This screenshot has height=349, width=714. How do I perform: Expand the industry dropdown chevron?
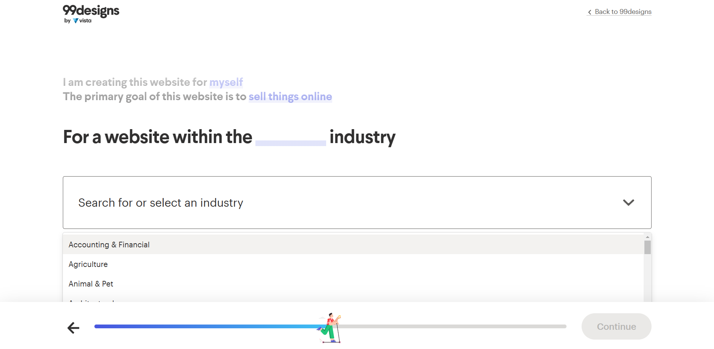(x=628, y=203)
